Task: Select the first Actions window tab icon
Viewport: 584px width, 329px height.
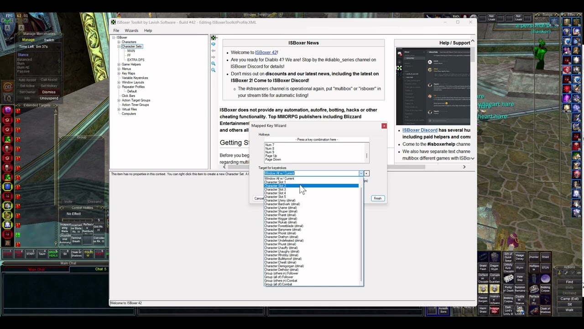Action: coord(559,273)
